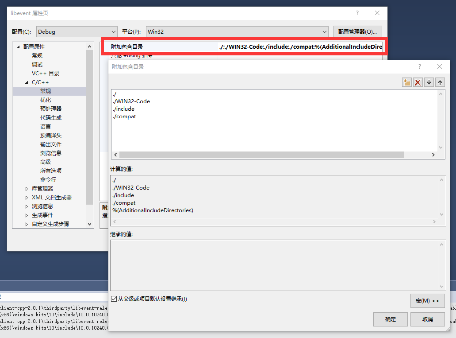Select the 命令行 settings page

pos(49,179)
